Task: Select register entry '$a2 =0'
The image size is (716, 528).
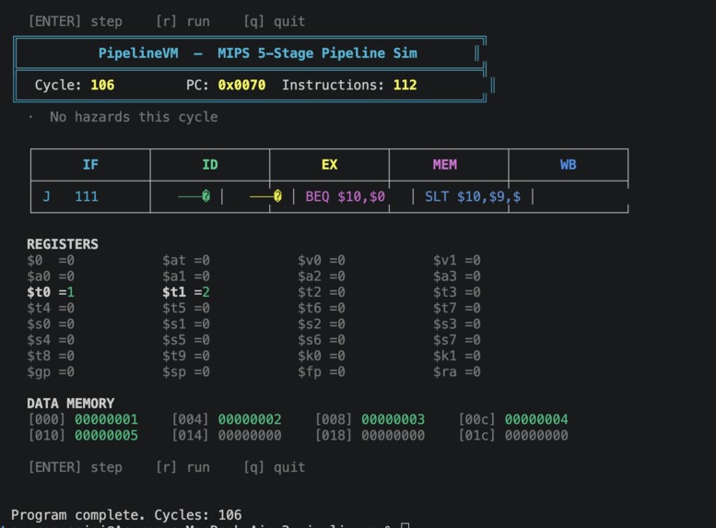Action: tap(322, 276)
